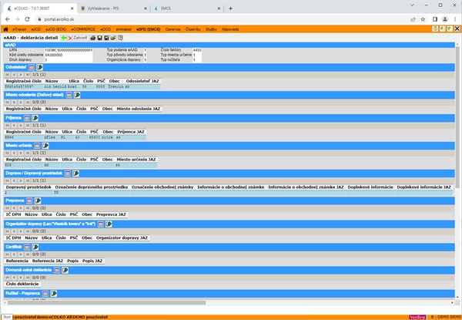Open the browser side panel icon

[435, 19]
